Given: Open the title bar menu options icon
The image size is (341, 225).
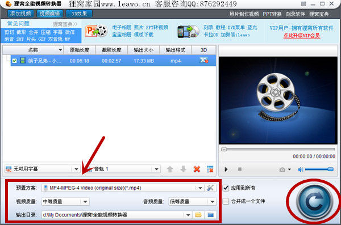Looking at the screenshot, I should 303,4.
